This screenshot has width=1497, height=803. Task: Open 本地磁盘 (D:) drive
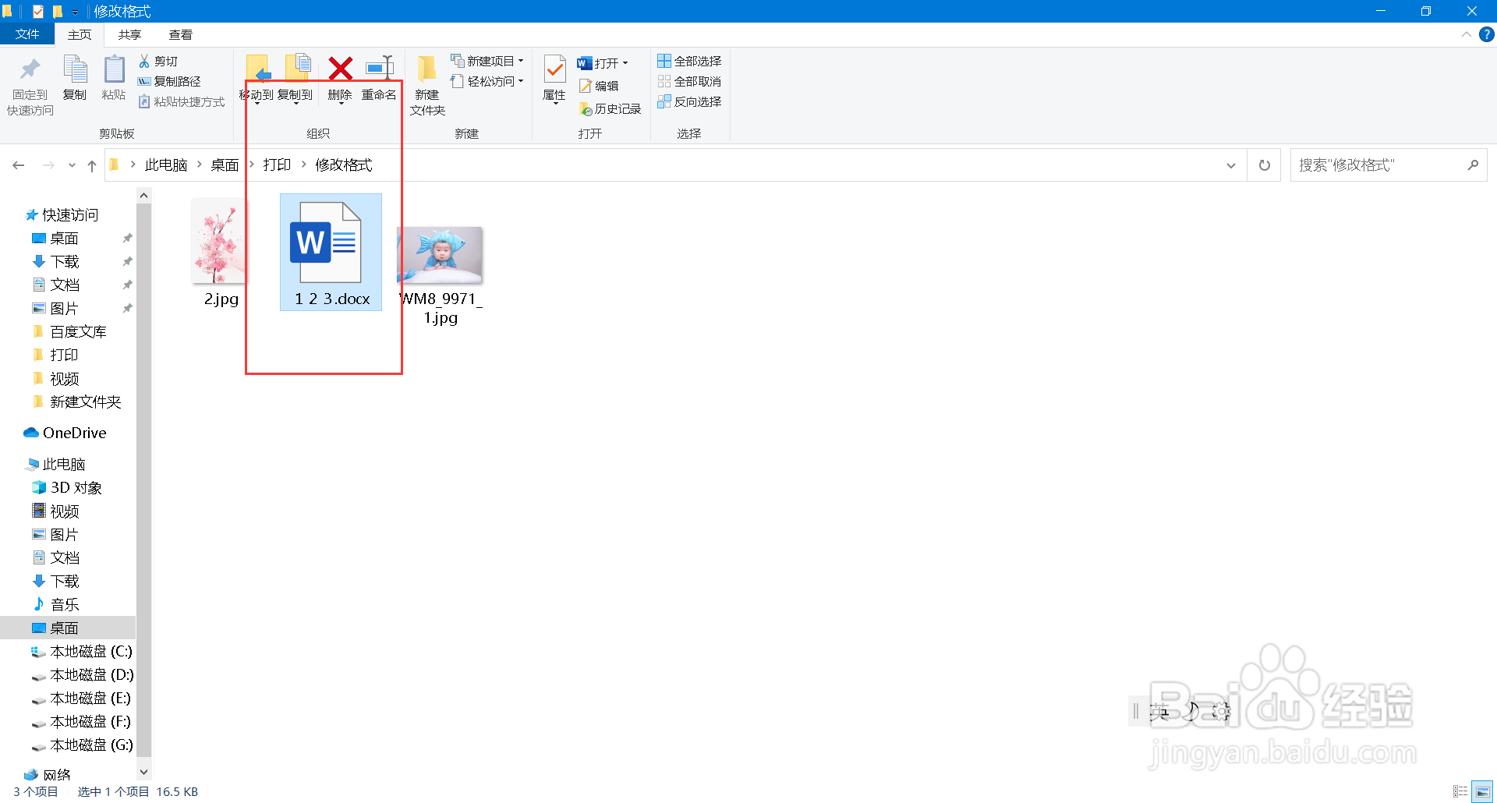91,674
